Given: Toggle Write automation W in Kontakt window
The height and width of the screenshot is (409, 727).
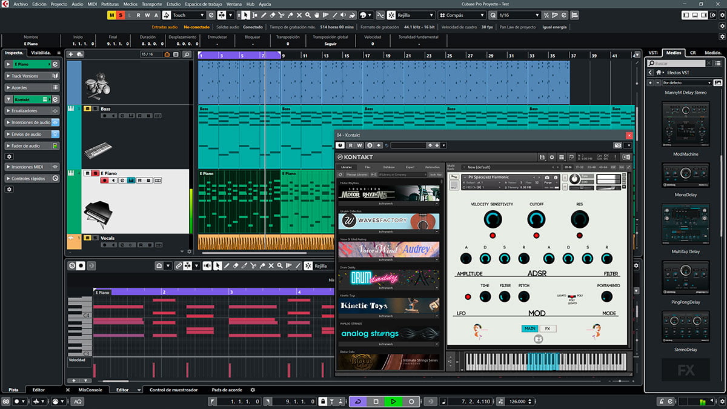Looking at the screenshot, I should [359, 145].
